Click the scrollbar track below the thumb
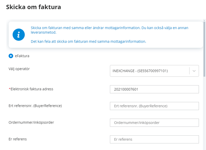 point(204,113)
